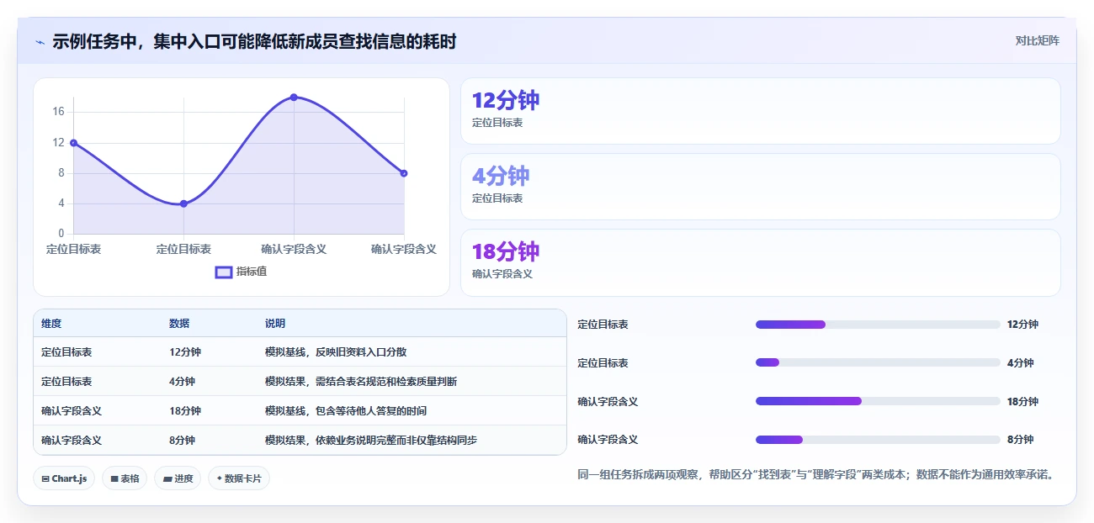Click the chart data point at value 12
This screenshot has width=1094, height=523.
(x=74, y=143)
